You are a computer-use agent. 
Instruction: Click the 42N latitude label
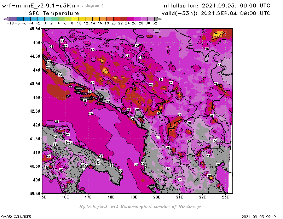click(x=36, y=125)
